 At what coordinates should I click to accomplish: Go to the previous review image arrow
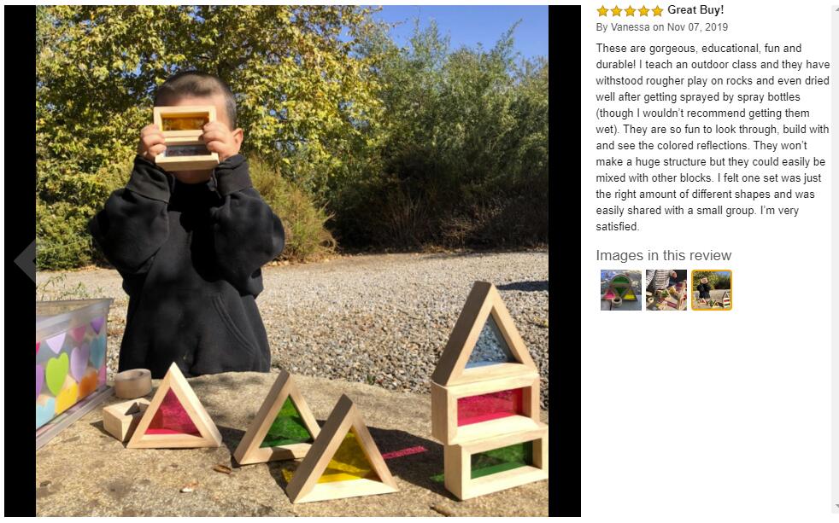tap(25, 261)
